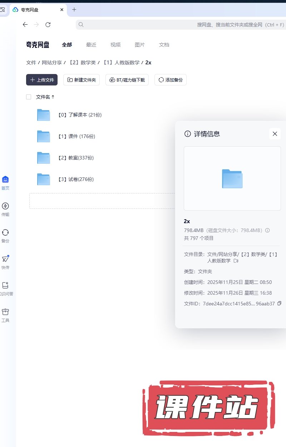This screenshot has width=286, height=447.
Task: Sort the list by 文件名 arrows
Action: click(53, 97)
